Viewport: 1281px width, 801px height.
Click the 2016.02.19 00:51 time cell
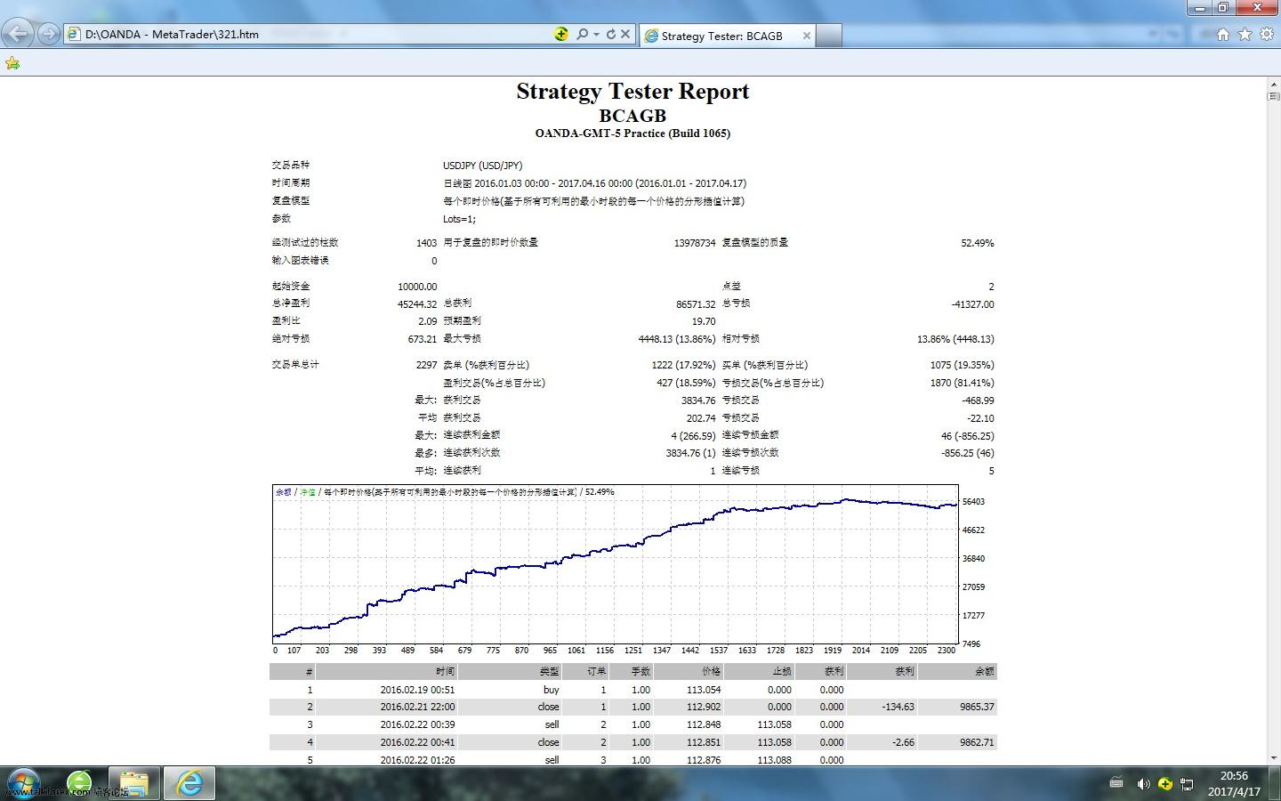(x=417, y=690)
